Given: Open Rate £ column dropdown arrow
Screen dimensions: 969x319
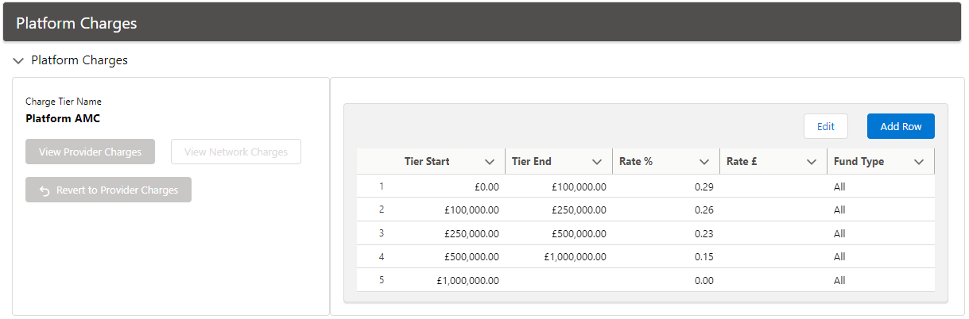Looking at the screenshot, I should (x=812, y=162).
